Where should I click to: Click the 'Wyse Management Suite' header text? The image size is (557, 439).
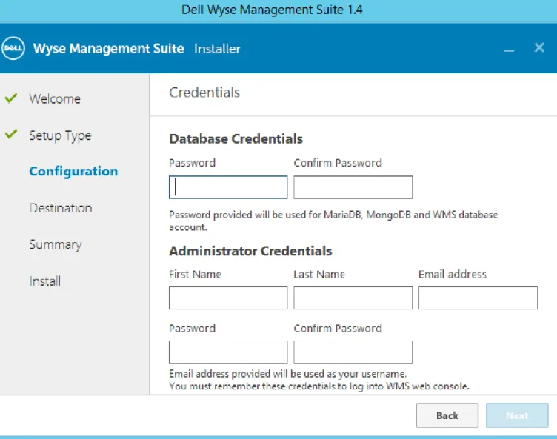pyautogui.click(x=108, y=49)
